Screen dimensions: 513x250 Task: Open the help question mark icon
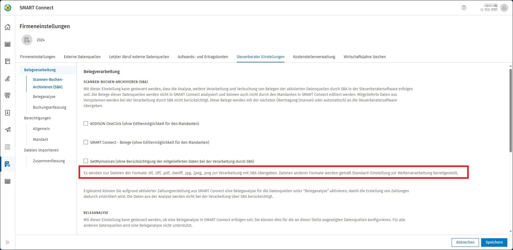click(x=464, y=8)
